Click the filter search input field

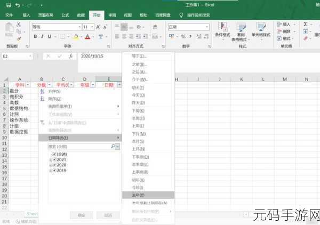(x=79, y=147)
